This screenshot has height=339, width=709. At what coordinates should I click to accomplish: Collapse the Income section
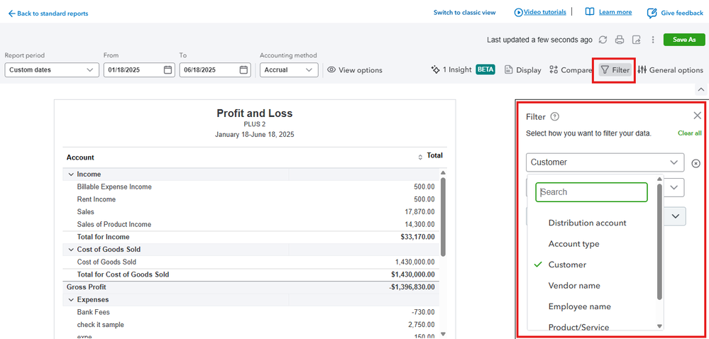coord(71,174)
